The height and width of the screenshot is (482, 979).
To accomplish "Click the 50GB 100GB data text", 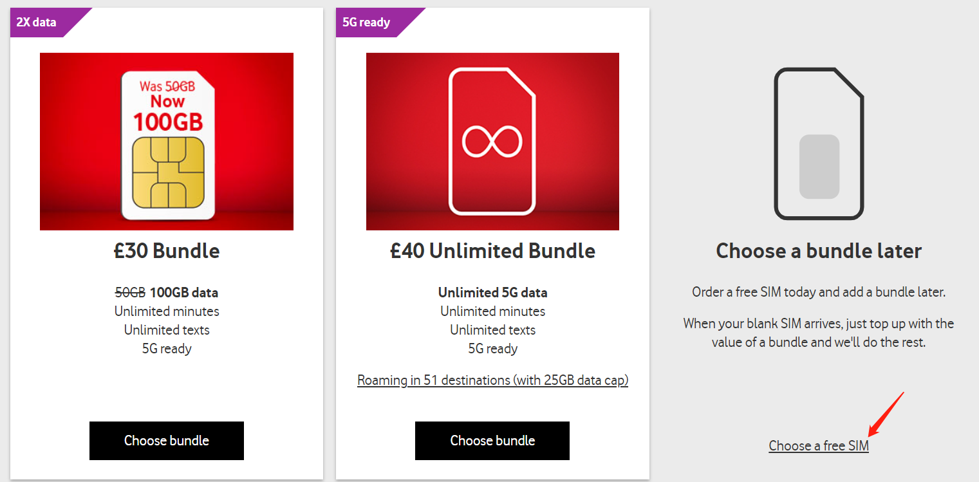I will (x=167, y=293).
